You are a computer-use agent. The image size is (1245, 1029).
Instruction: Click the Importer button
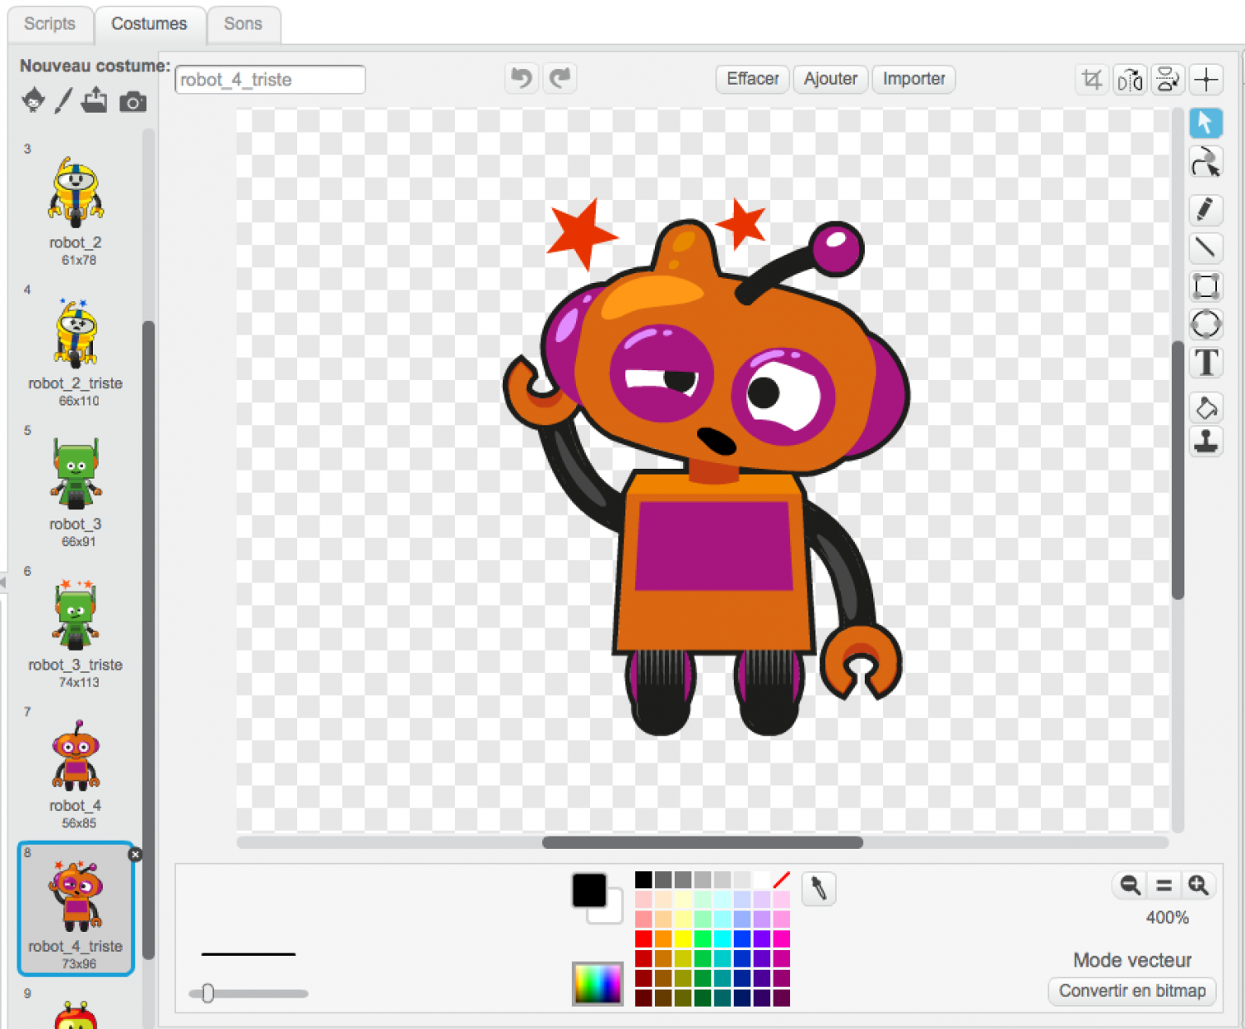pyautogui.click(x=913, y=79)
